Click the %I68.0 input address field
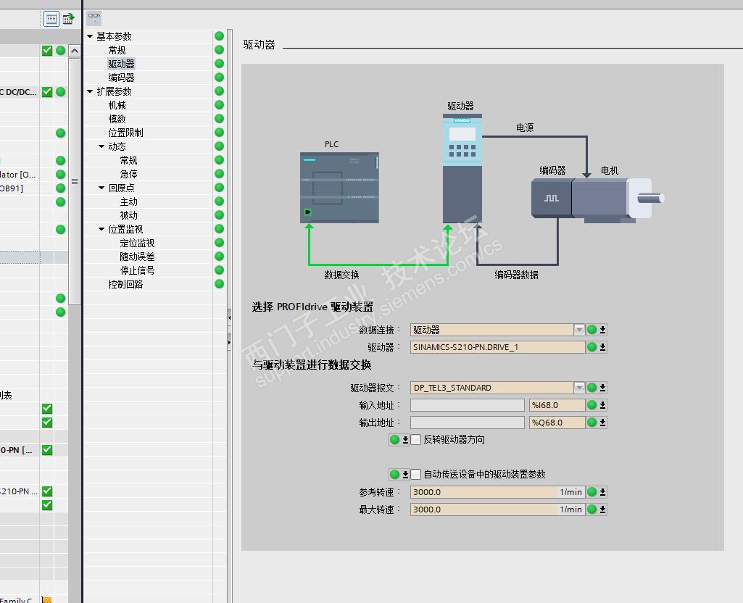Viewport: 743px width, 603px height. [x=557, y=405]
